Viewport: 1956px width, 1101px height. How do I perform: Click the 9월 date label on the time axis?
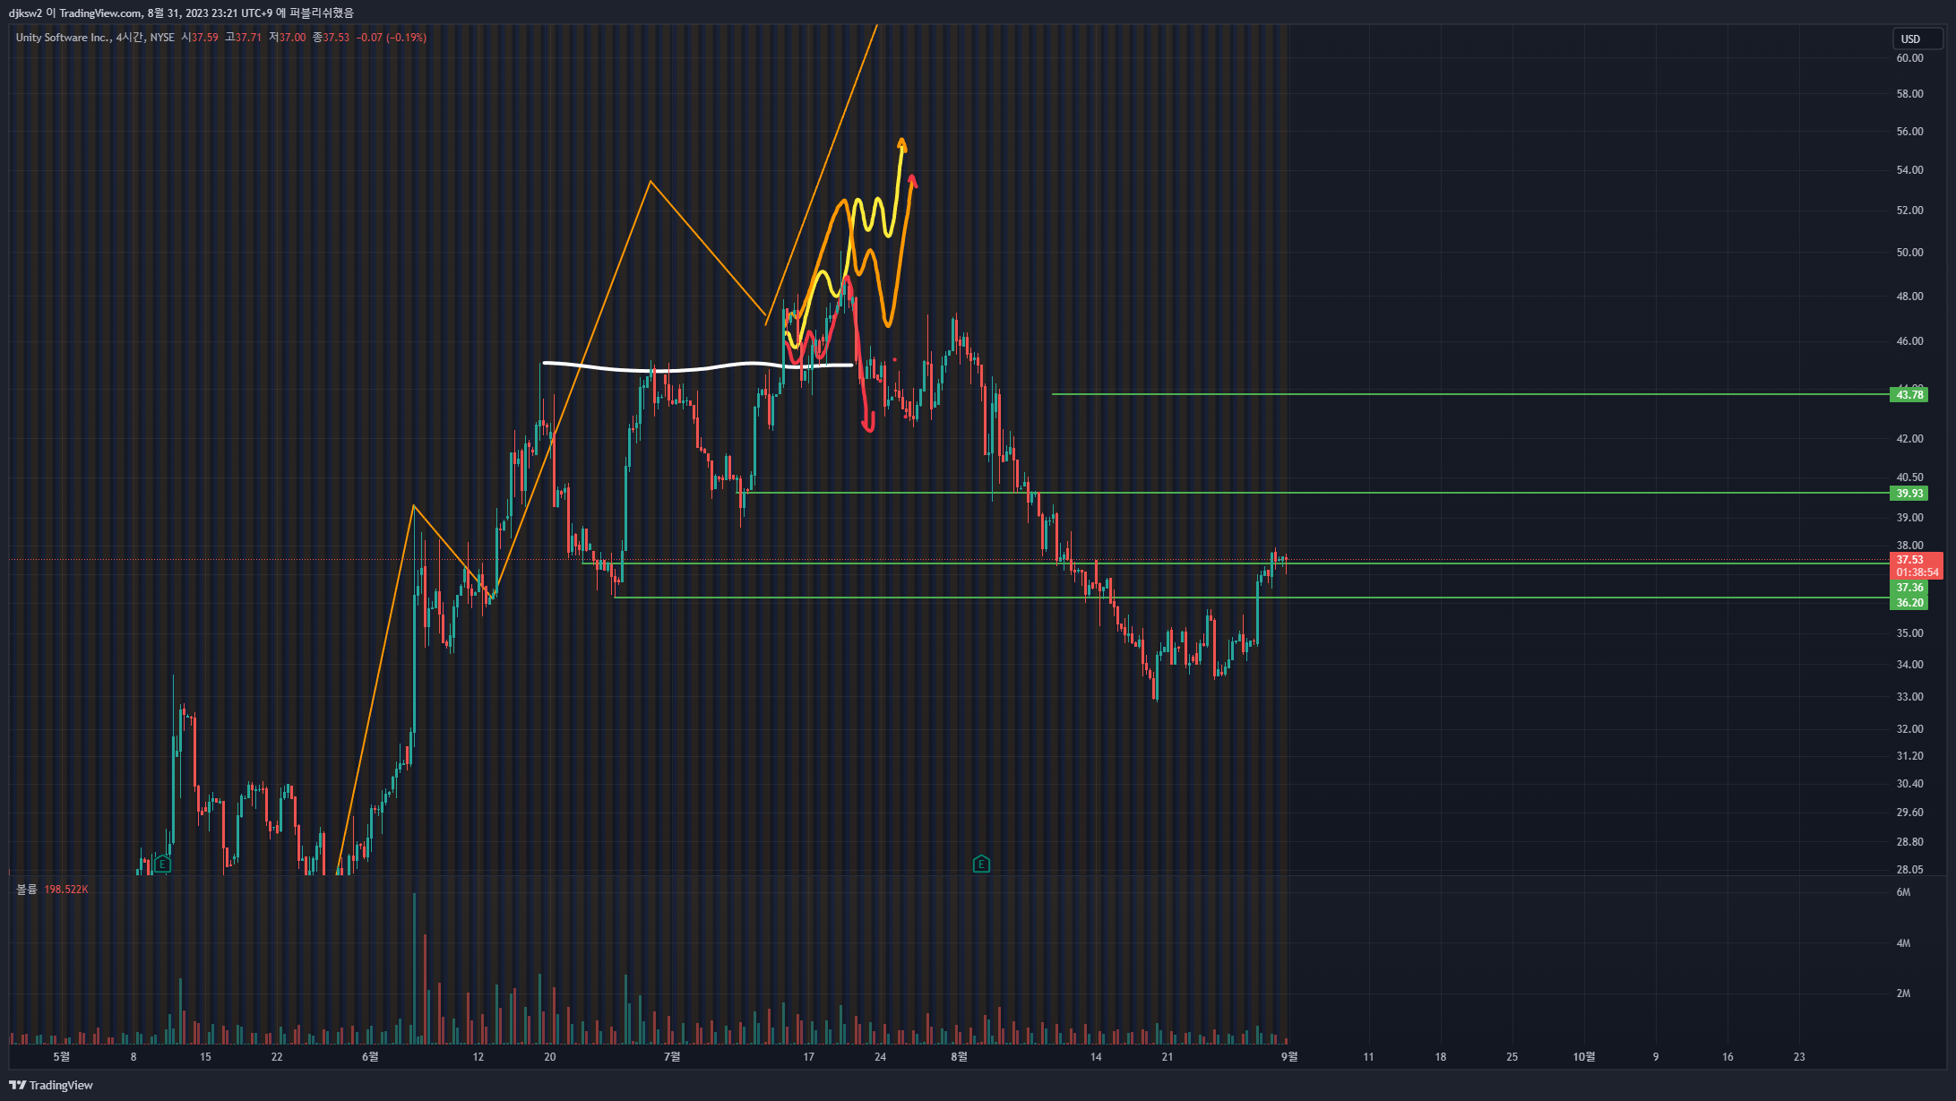[1288, 1057]
